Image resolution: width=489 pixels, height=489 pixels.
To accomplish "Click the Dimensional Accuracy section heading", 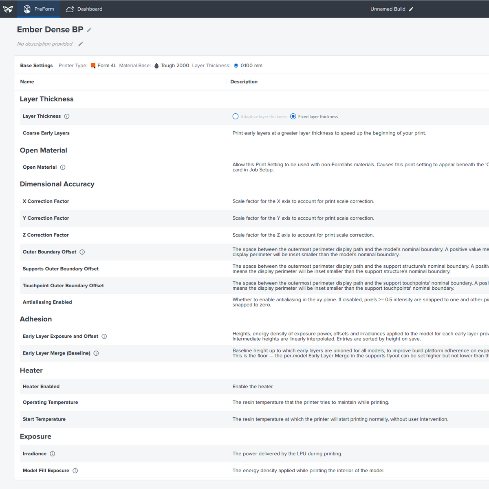I will pos(57,184).
